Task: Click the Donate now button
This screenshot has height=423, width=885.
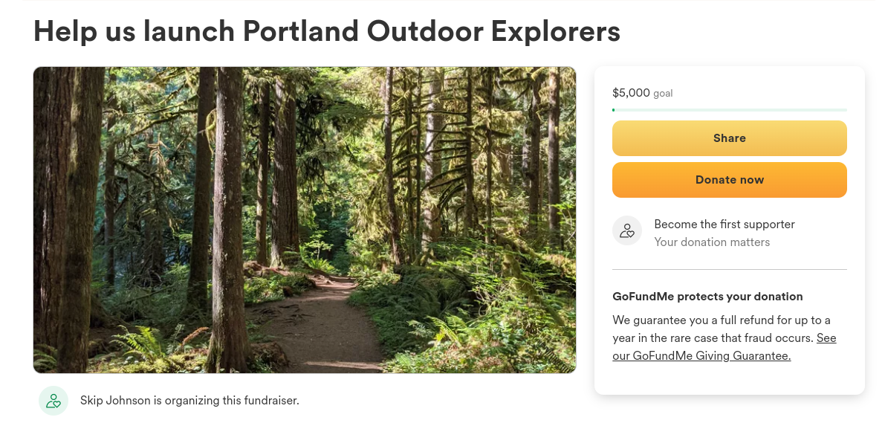Action: pos(729,180)
